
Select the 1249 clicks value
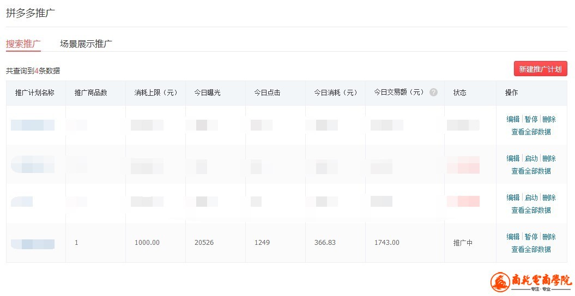click(x=262, y=243)
